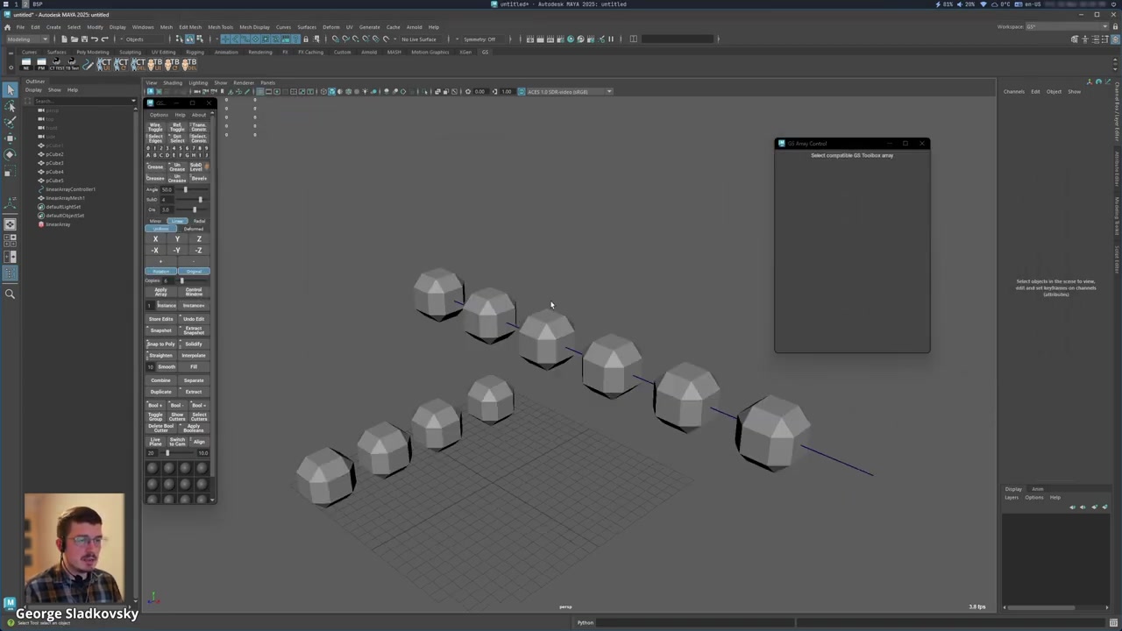Activate the Select tool arrow in toolbox

point(10,90)
